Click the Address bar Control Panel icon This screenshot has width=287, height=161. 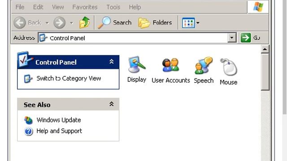43,38
